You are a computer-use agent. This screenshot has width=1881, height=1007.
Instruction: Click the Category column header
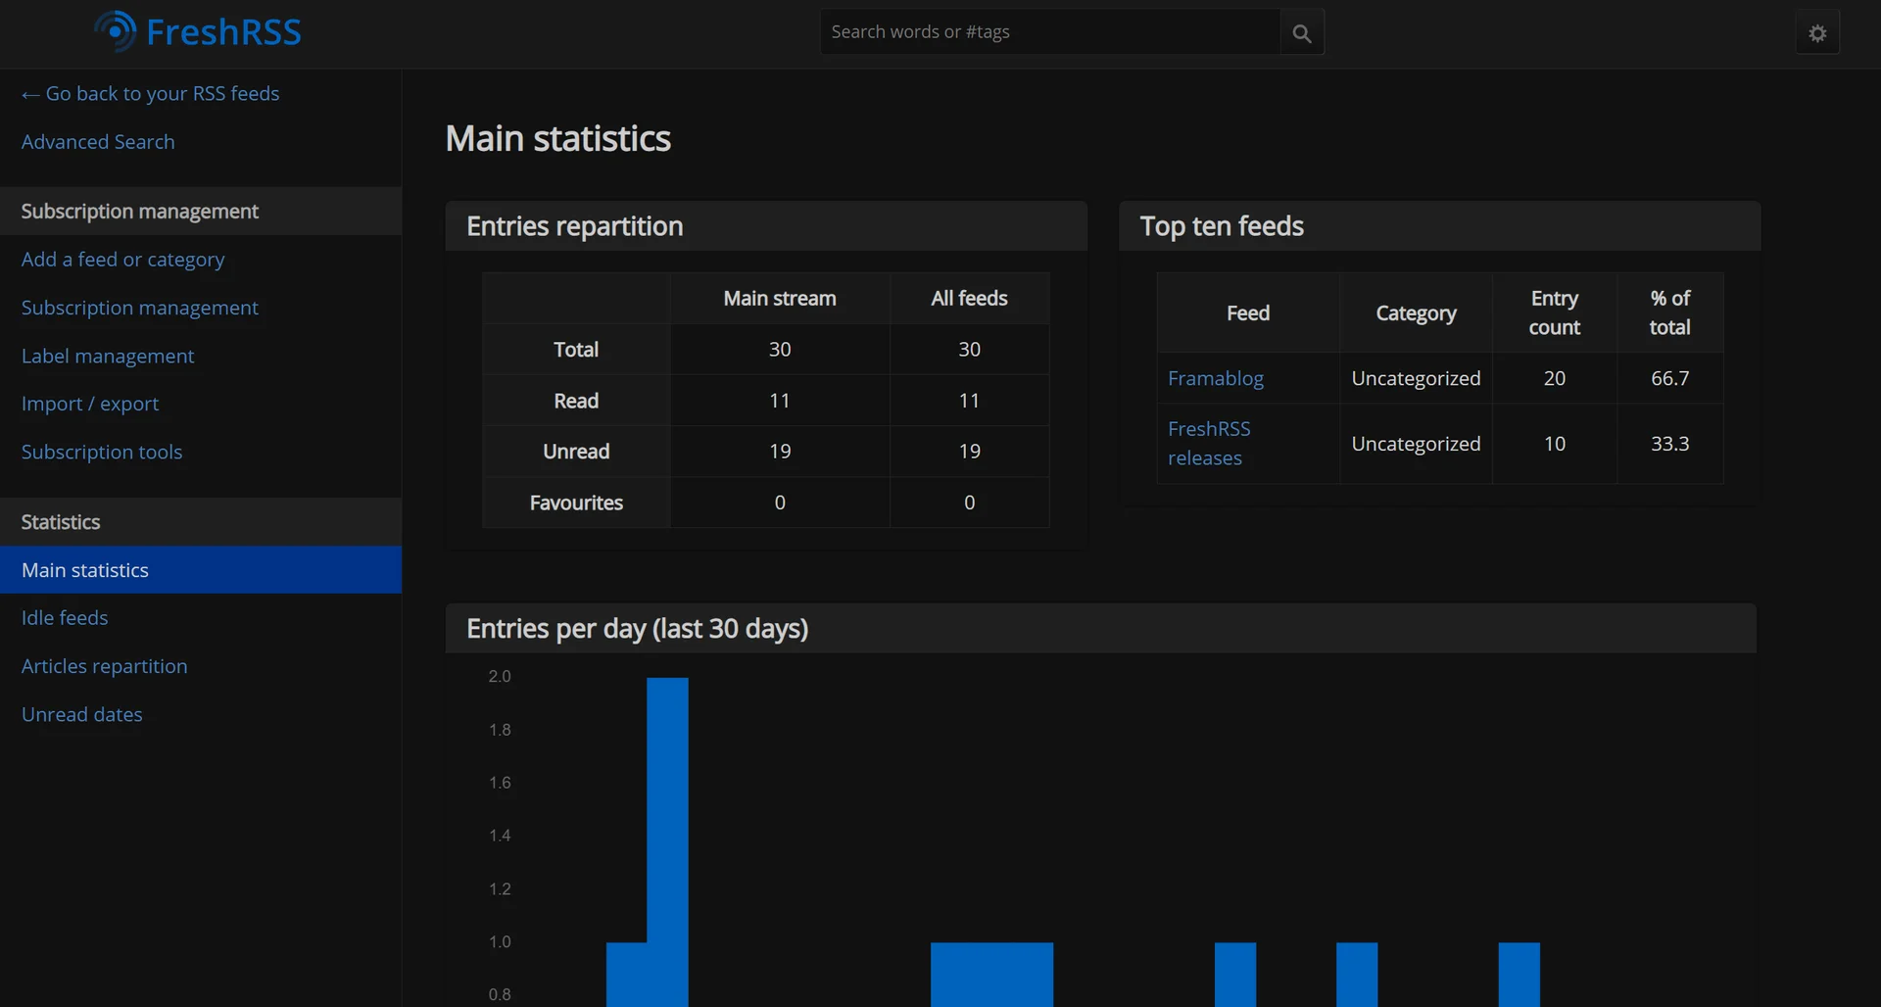click(1416, 313)
